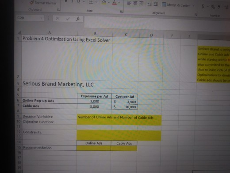This screenshot has height=173, width=230.
Task: Select column D header
Action: pos(151,35)
